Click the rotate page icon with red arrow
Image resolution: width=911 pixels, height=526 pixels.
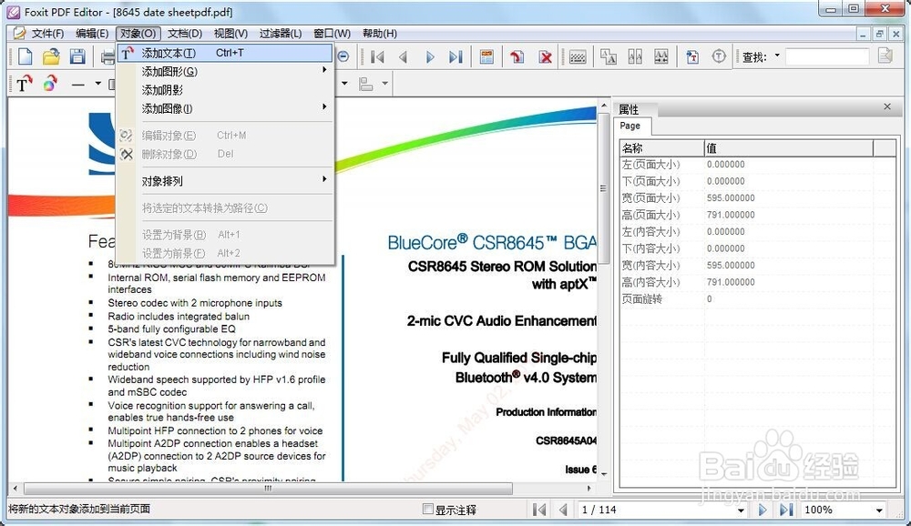pos(517,57)
